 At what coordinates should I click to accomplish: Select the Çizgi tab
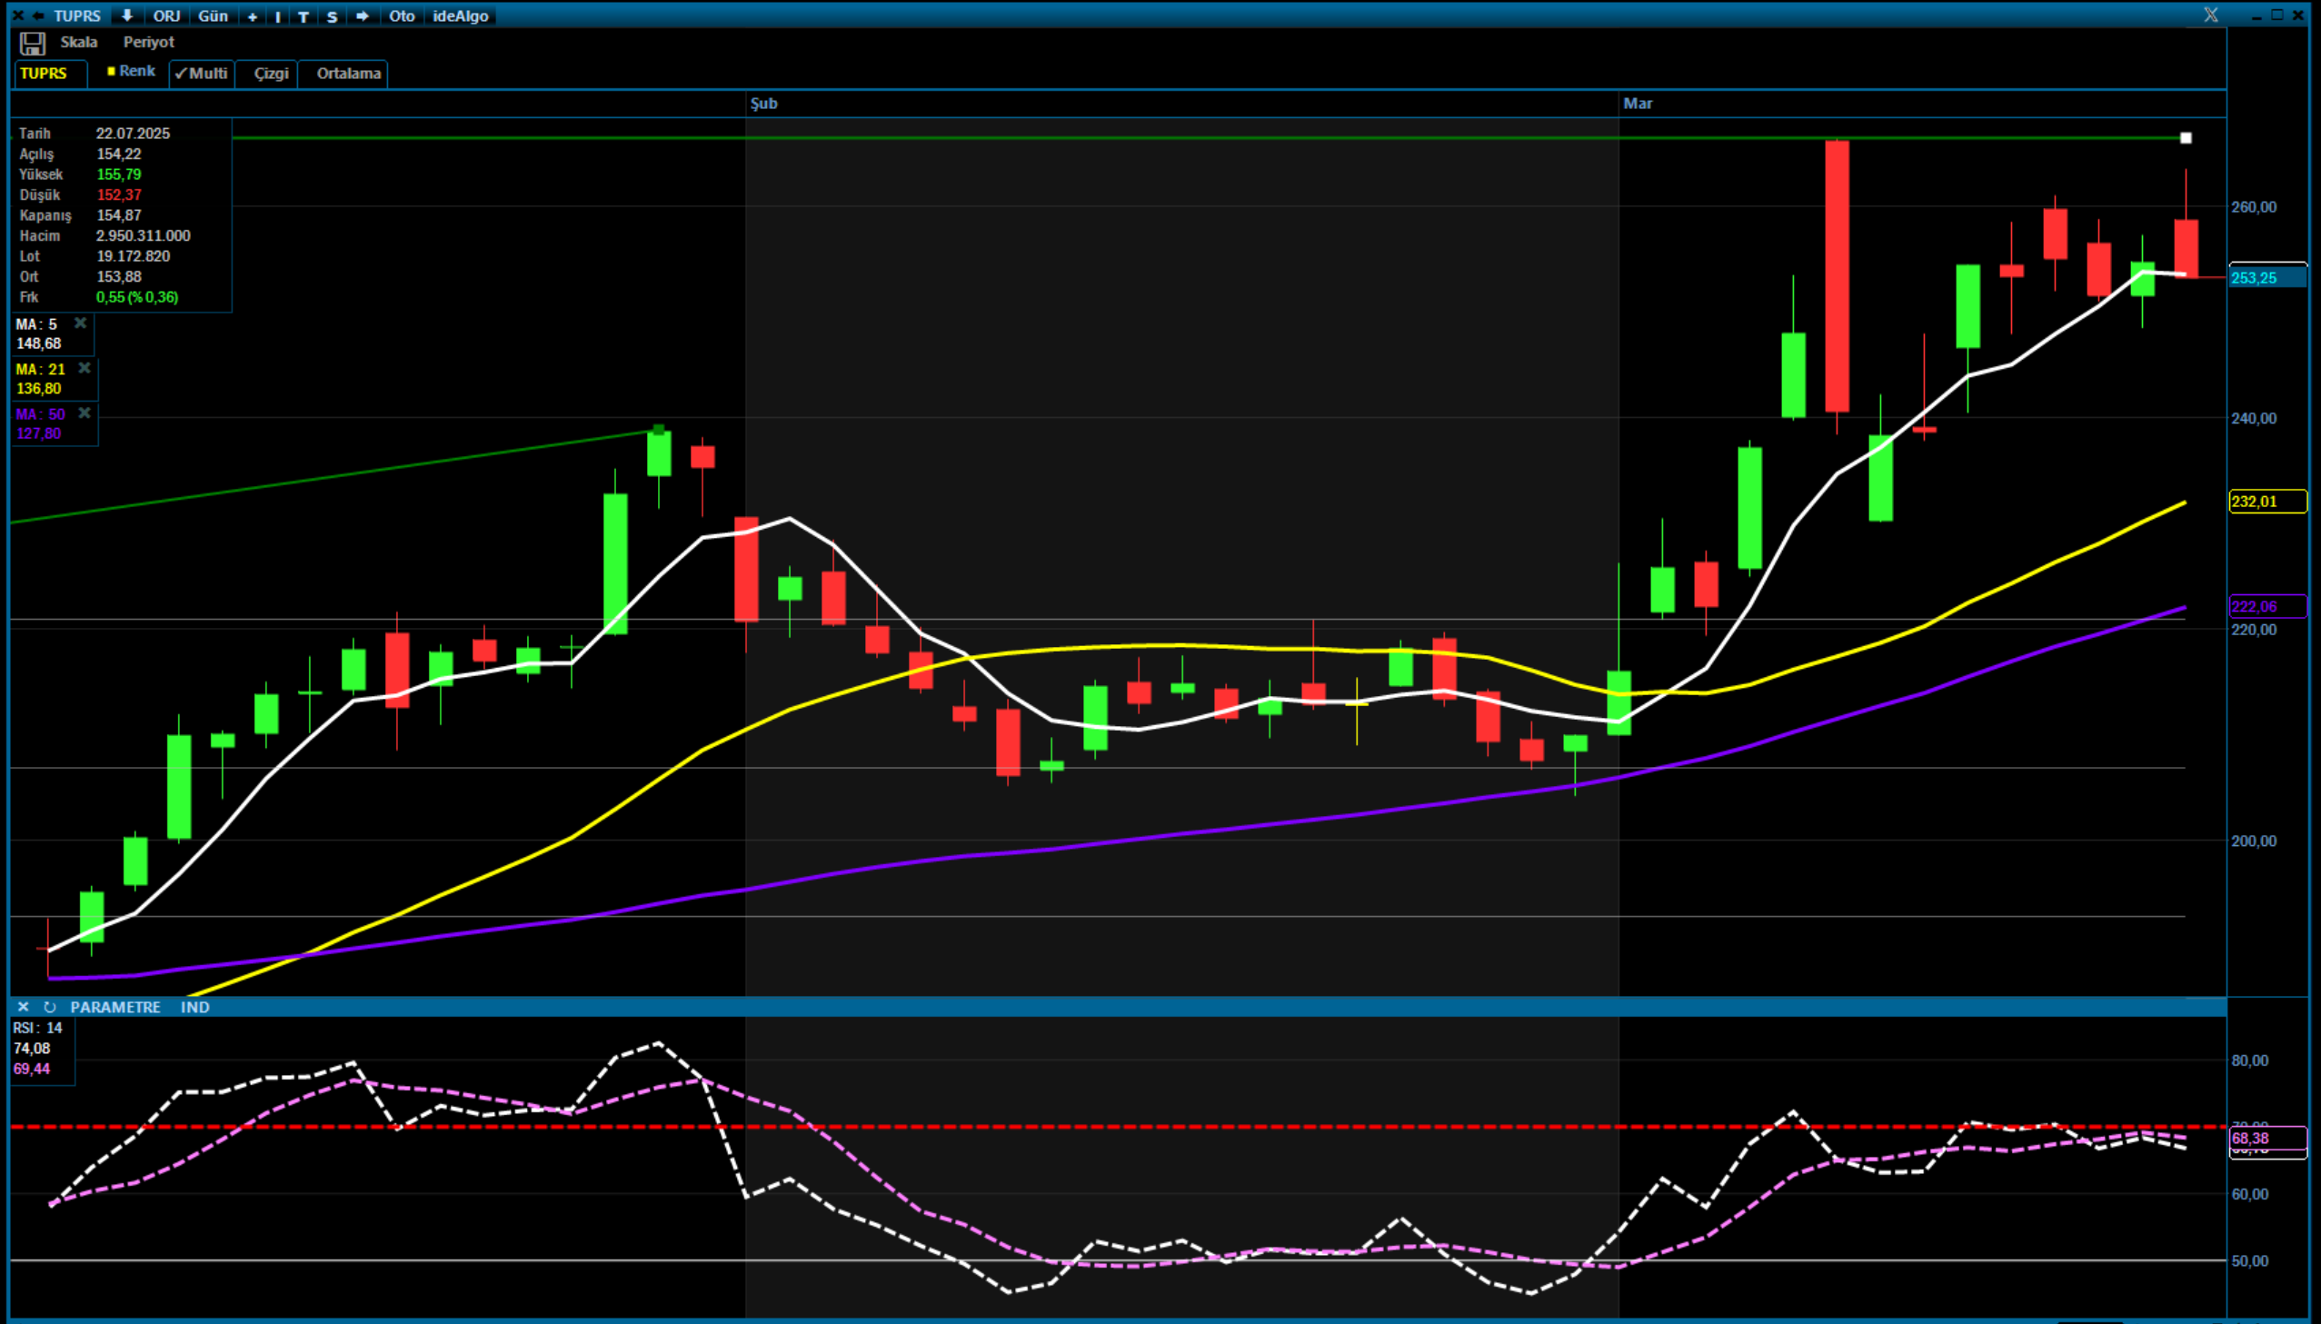pos(271,73)
